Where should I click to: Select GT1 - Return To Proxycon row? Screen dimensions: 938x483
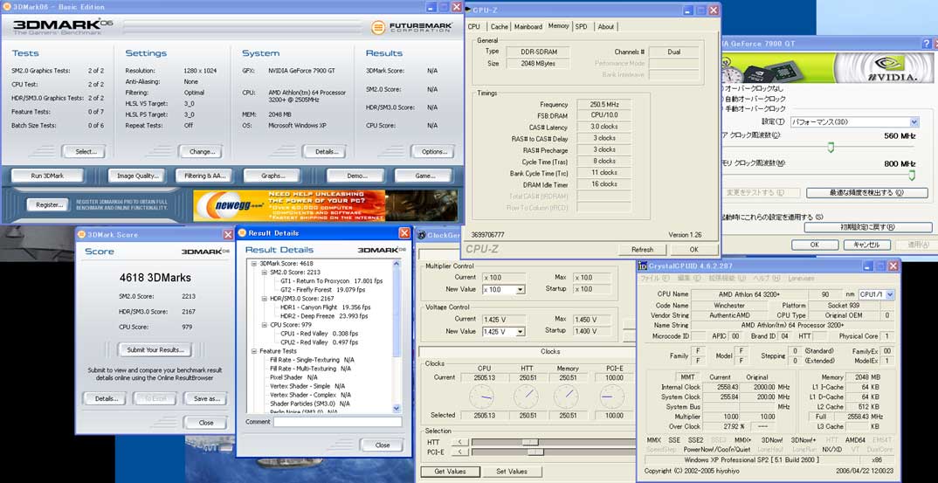(331, 280)
